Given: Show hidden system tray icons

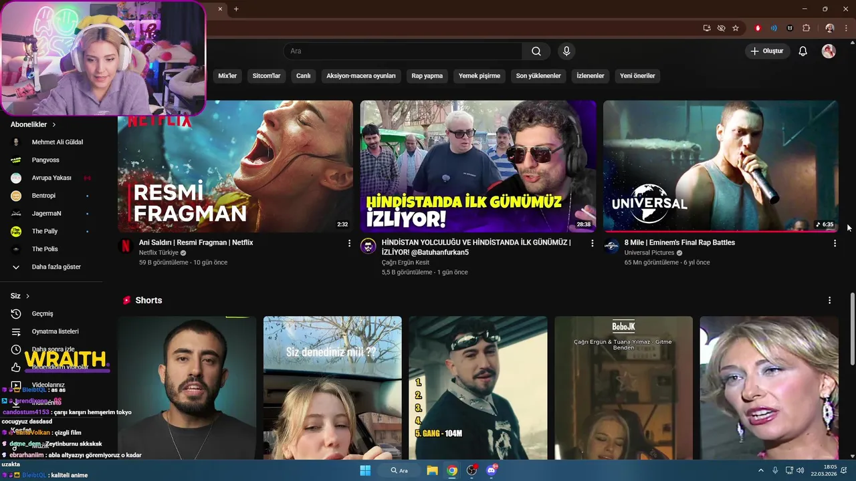Looking at the screenshot, I should (761, 470).
